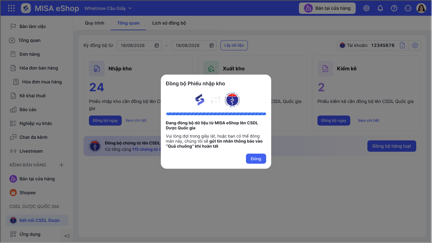Viewport: 432px width, 243px height.
Task: Open the settings gear in top bar
Action: click(x=366, y=8)
